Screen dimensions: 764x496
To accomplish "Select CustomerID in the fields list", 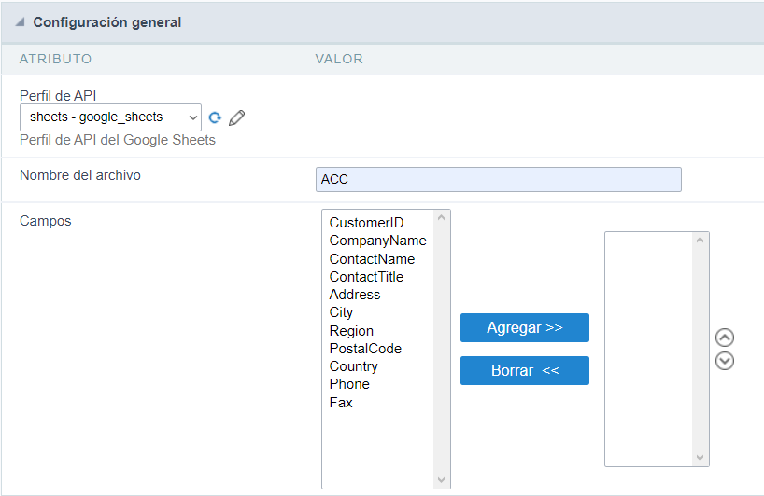I will click(x=366, y=223).
